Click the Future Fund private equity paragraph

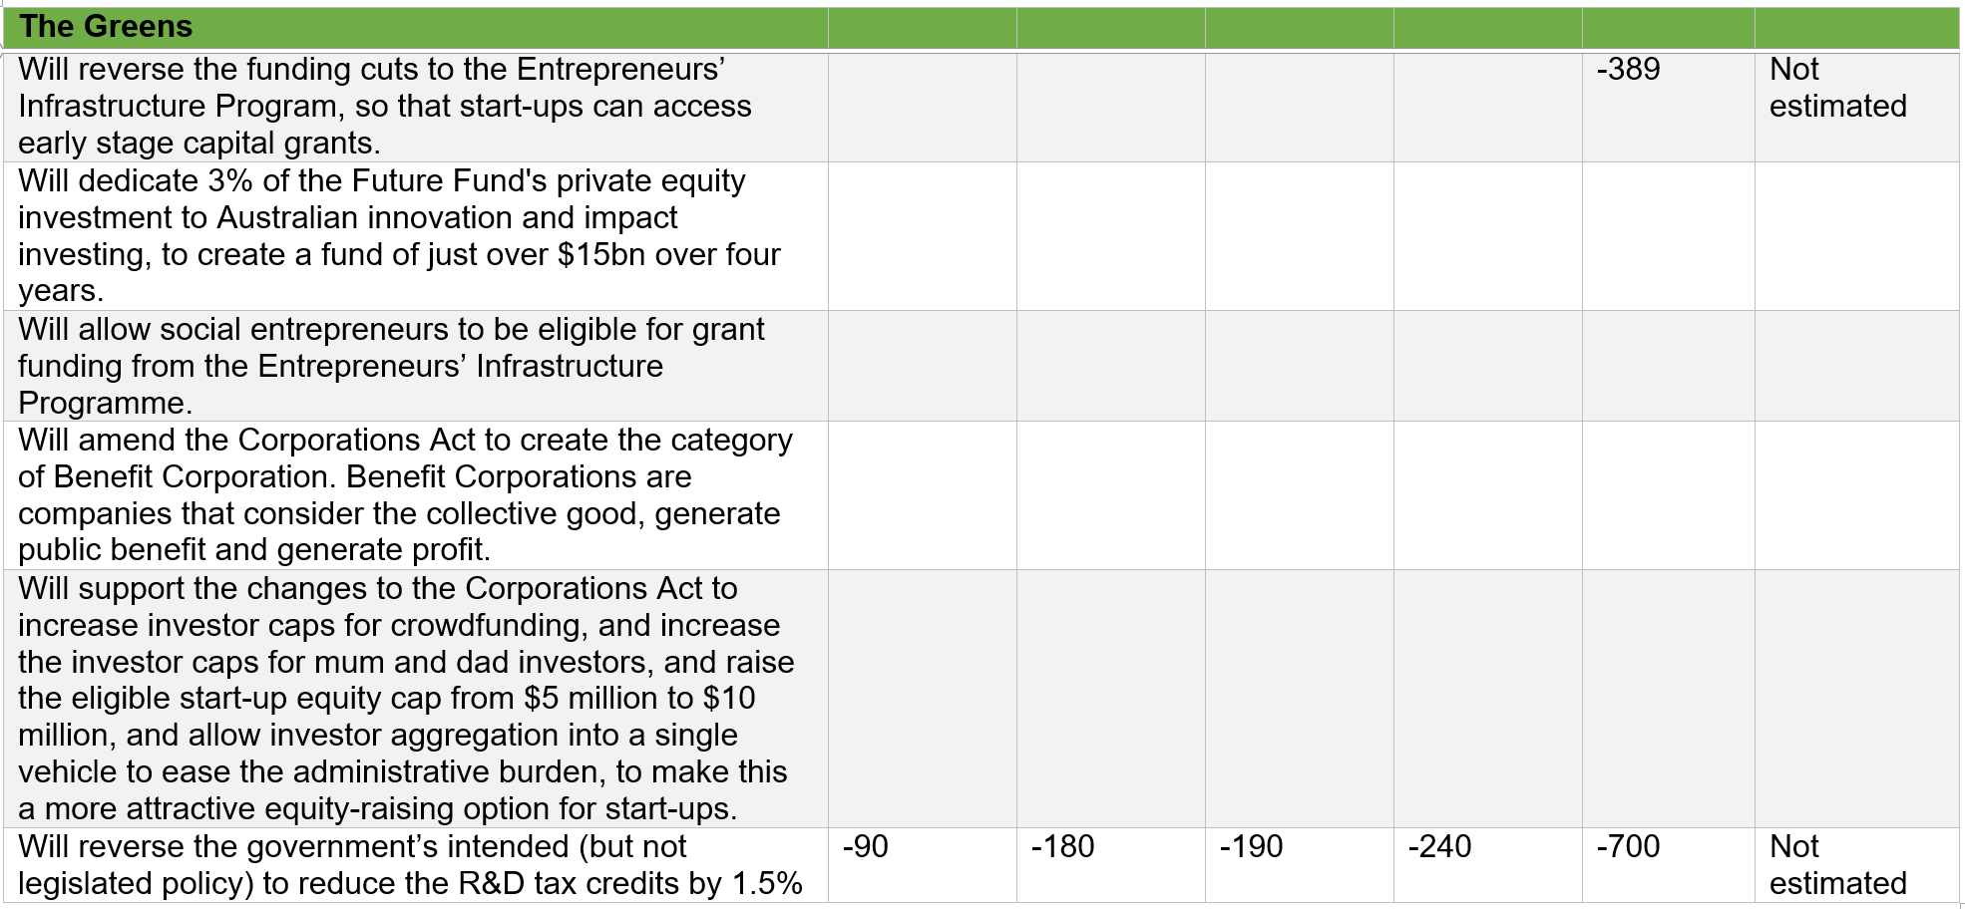(399, 235)
